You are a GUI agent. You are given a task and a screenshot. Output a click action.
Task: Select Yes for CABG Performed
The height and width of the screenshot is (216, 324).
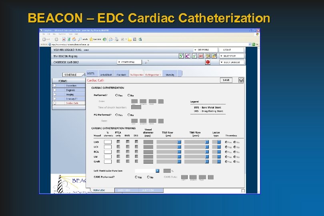[136, 177]
